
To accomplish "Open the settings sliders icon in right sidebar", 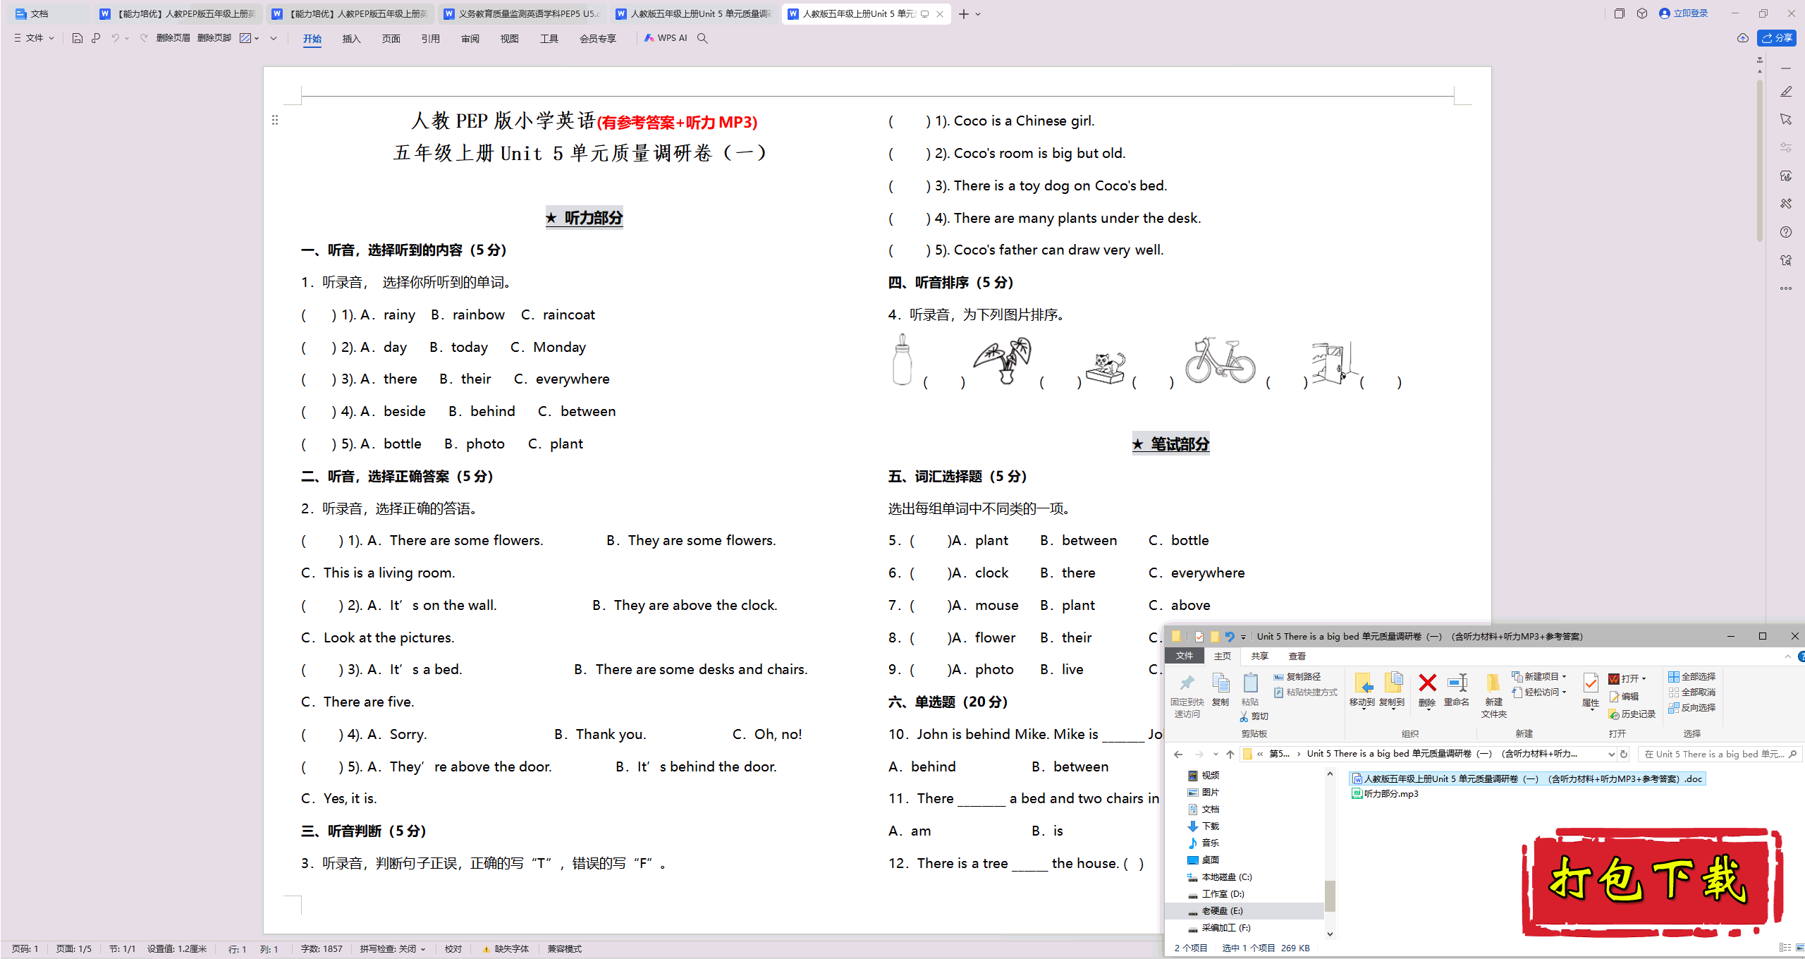I will 1786,147.
